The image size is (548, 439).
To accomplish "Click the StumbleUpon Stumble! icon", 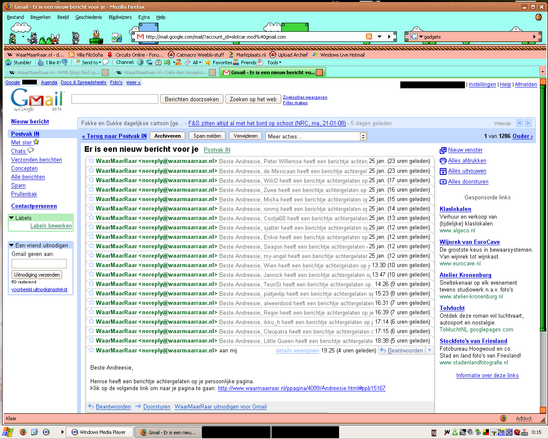I will pos(8,63).
